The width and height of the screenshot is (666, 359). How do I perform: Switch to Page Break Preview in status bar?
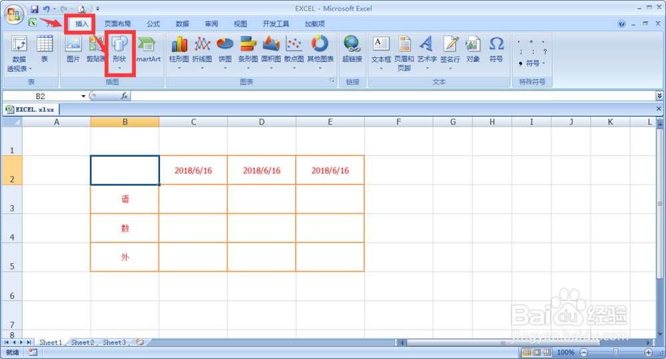click(x=547, y=352)
